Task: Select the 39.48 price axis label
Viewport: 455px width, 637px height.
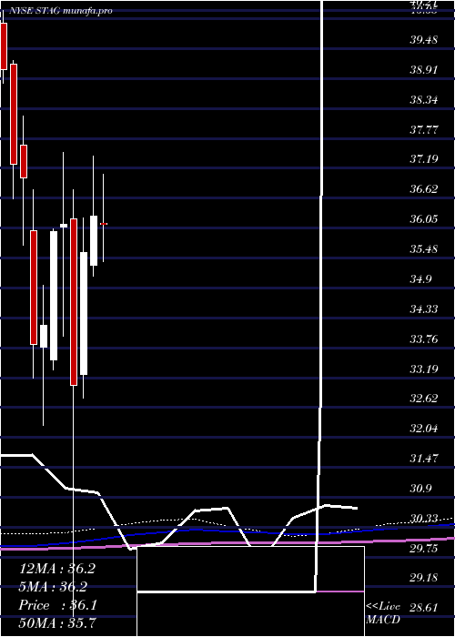Action: click(424, 40)
